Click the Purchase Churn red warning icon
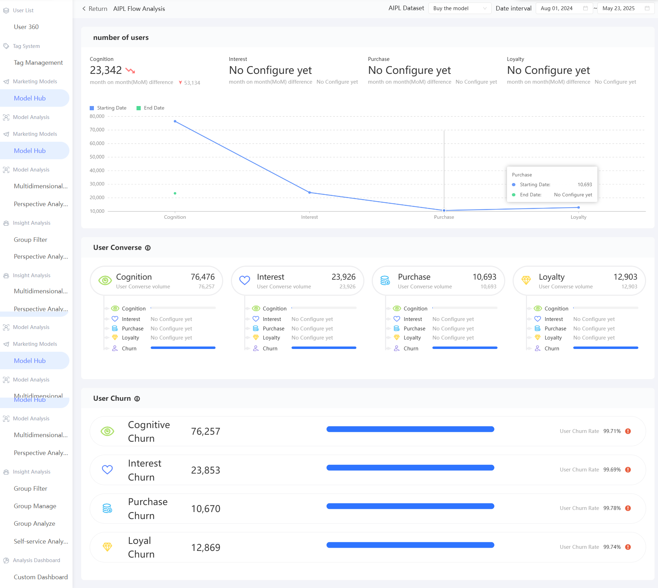Viewport: 658px width, 588px height. pos(628,508)
